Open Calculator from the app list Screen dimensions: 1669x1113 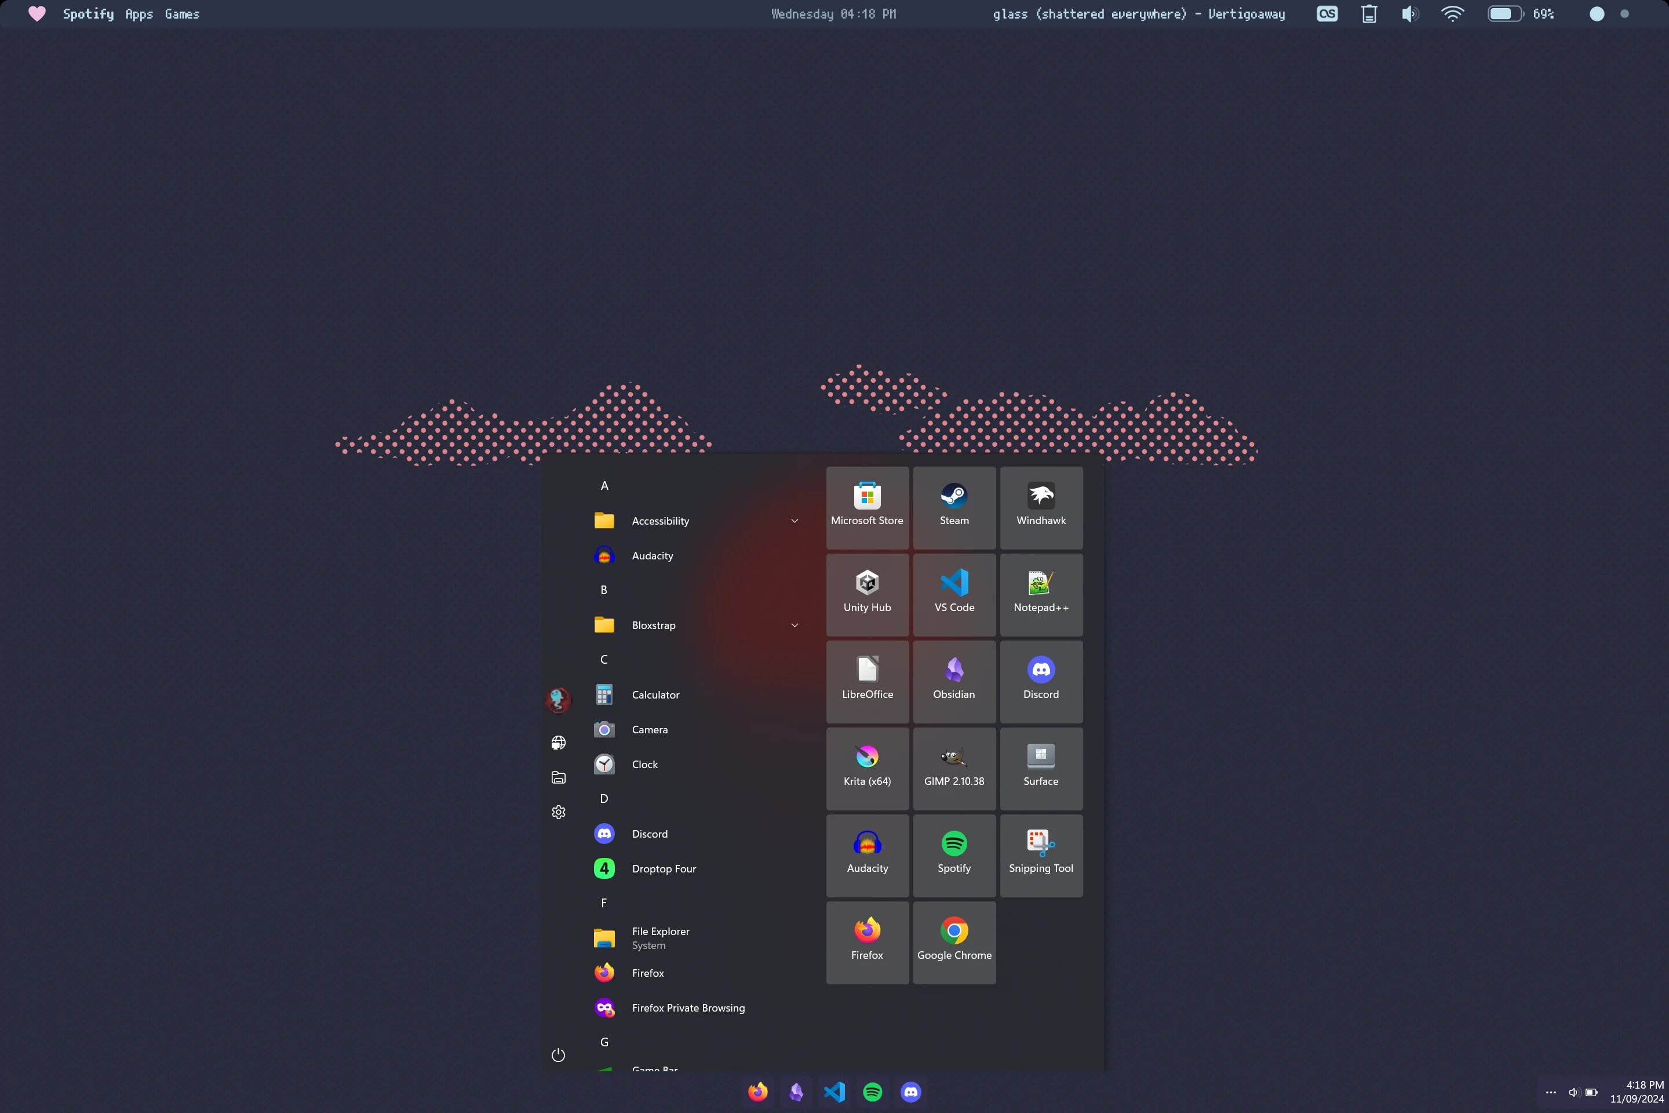point(695,695)
